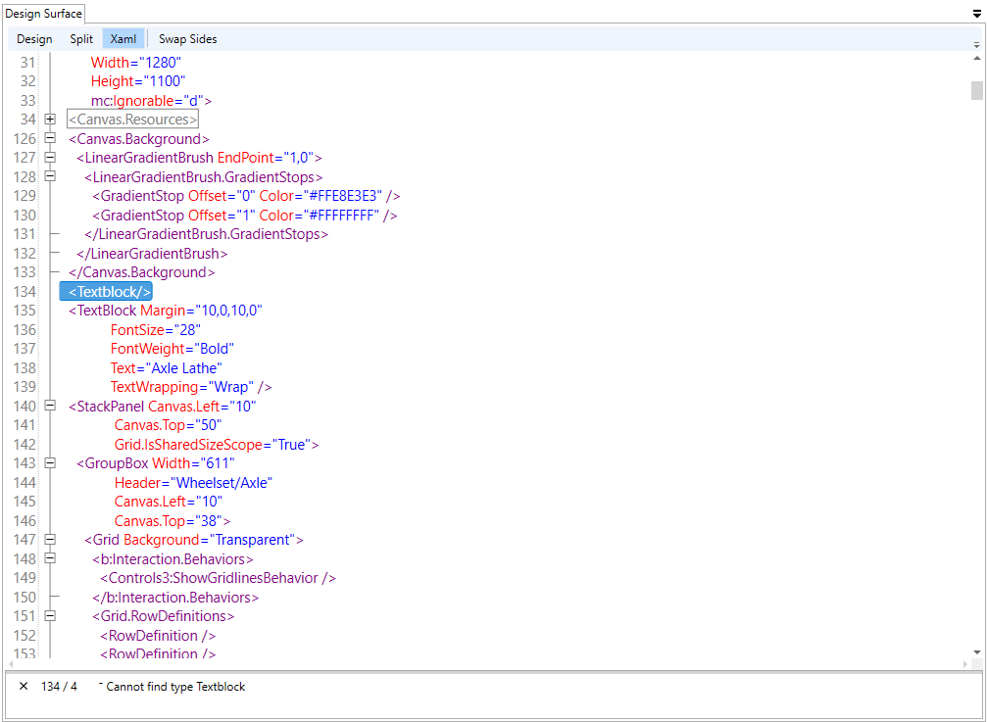Click horizontal scroll left arrow
Image resolution: width=987 pixels, height=722 pixels.
[10, 664]
